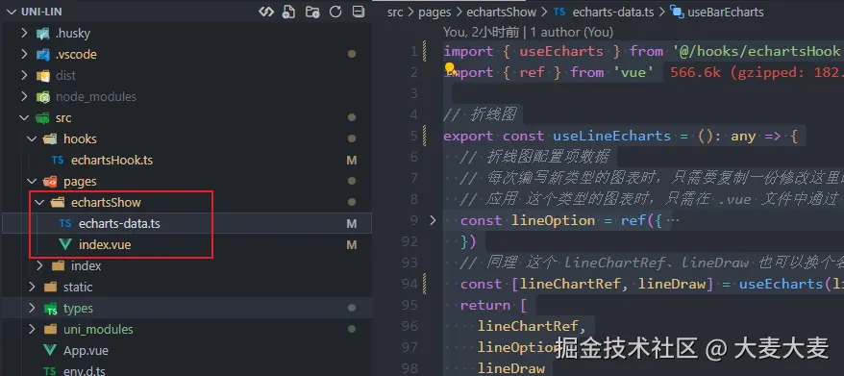Expand the static folder chevron
The image size is (844, 376).
pyautogui.click(x=32, y=288)
